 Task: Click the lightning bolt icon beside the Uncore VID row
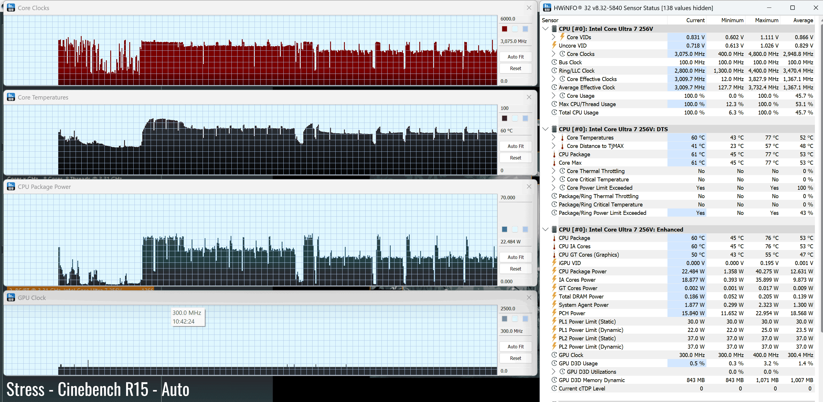[x=554, y=46]
